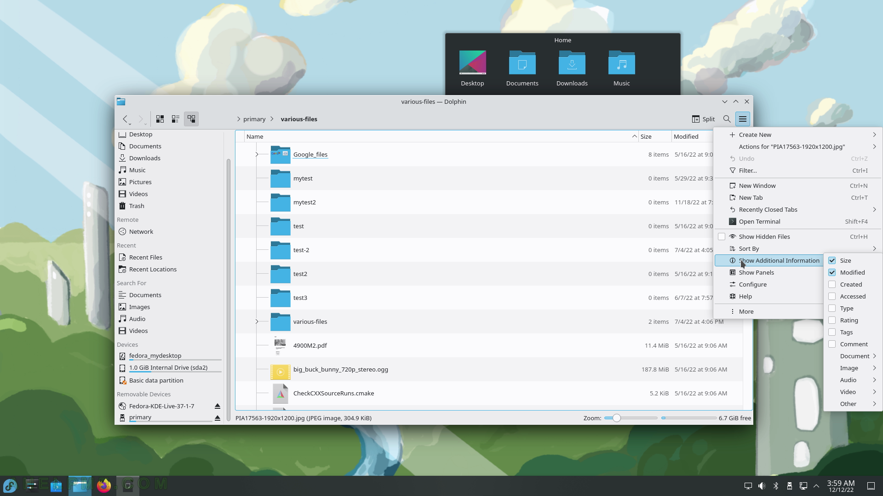
Task: Expand the Image submenu
Action: 853,368
